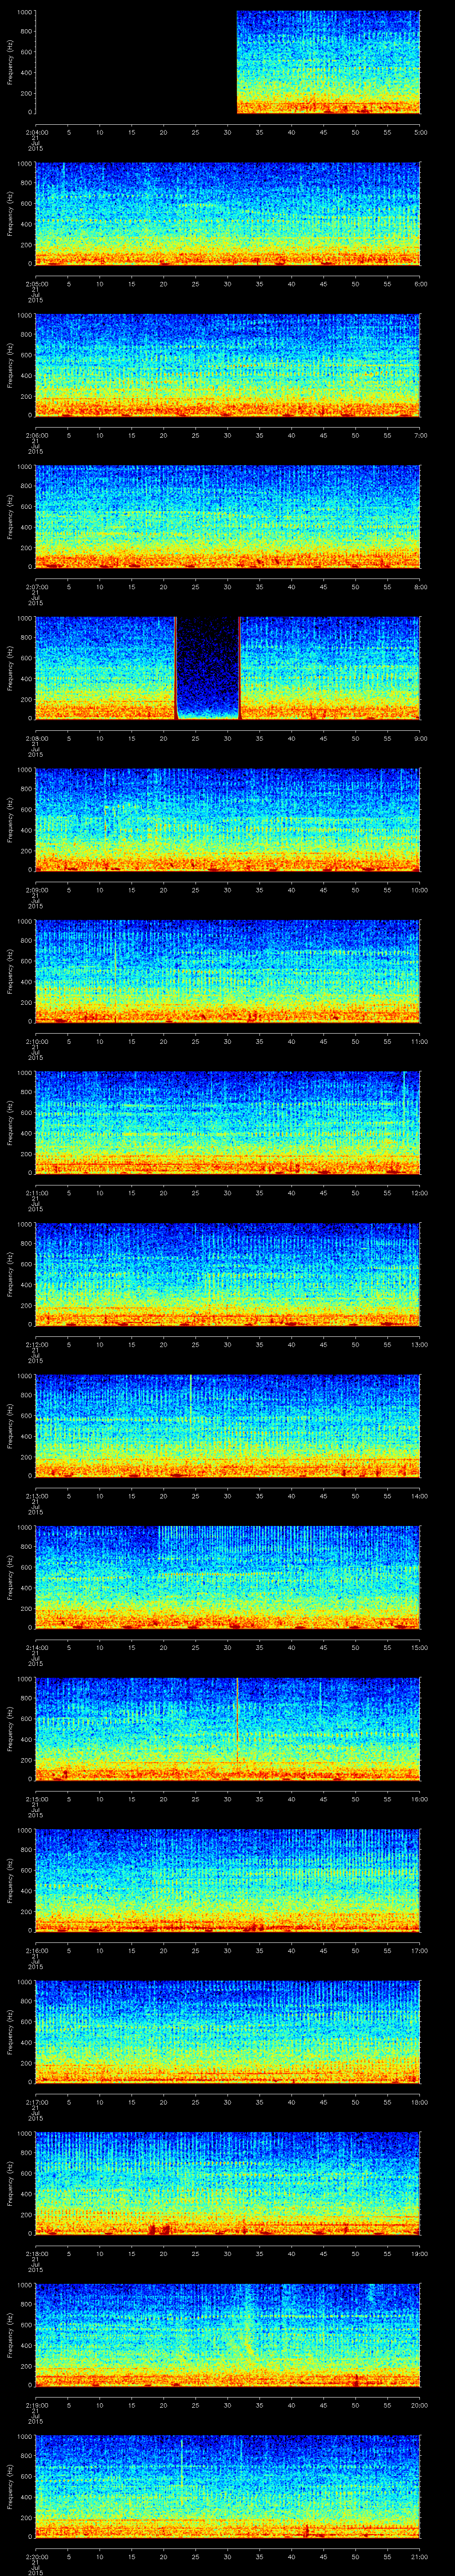
Task: Click the spectrogram panel starting at 2:13:00
Action: click(x=228, y=1425)
